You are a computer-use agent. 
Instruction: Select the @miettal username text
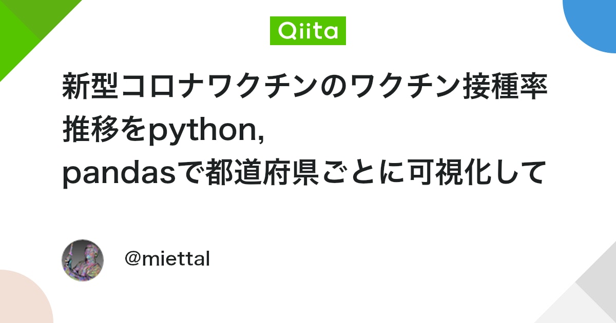167,259
